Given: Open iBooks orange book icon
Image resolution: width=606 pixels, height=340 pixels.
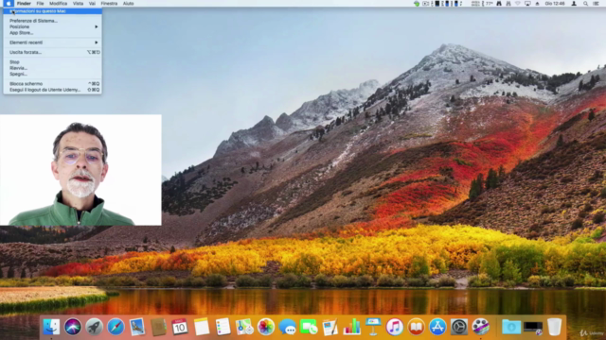Looking at the screenshot, I should (x=416, y=327).
